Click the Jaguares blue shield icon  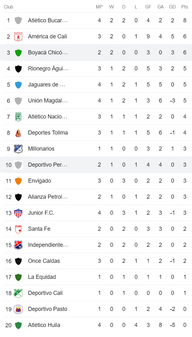point(18,85)
